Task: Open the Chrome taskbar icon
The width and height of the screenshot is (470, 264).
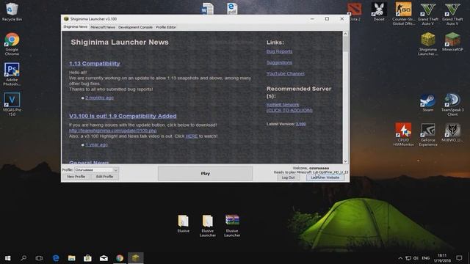Action: pyautogui.click(x=120, y=258)
